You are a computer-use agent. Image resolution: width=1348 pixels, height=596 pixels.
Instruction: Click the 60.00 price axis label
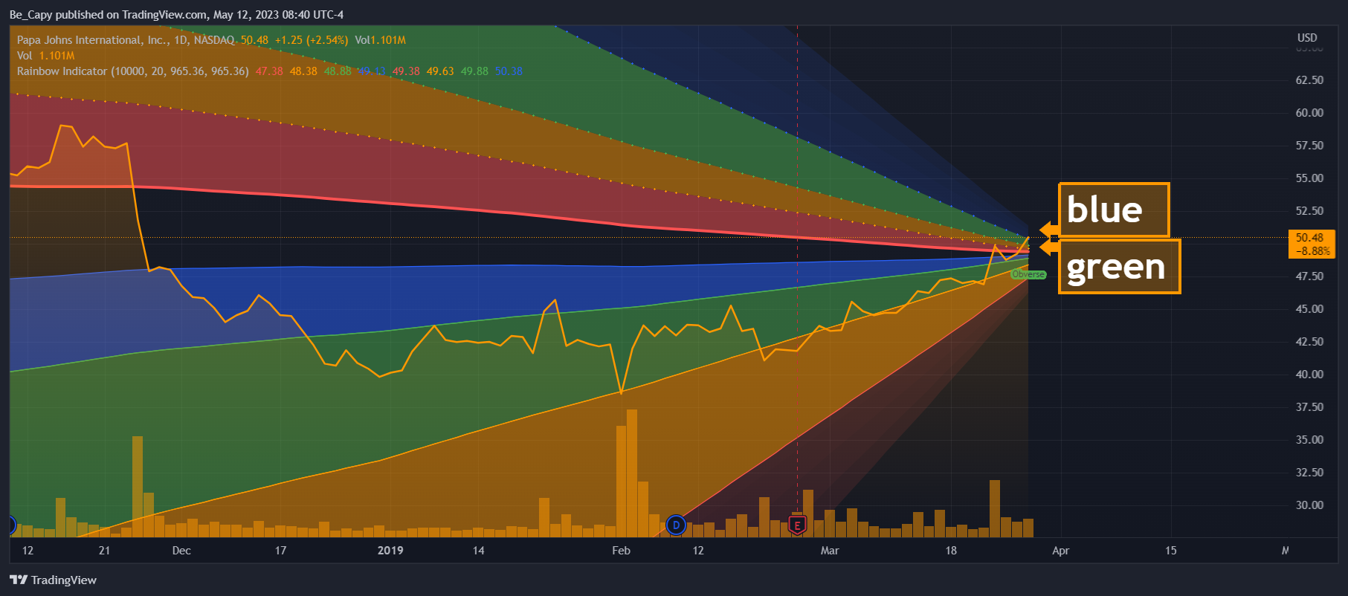click(1309, 113)
